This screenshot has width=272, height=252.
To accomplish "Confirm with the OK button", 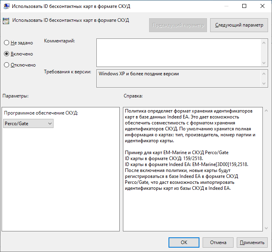I will pyautogui.click(x=184, y=242).
